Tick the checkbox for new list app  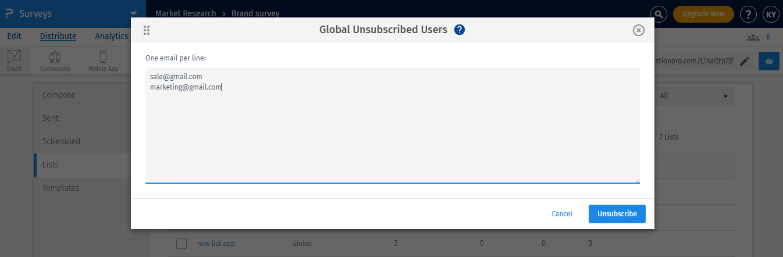(181, 244)
